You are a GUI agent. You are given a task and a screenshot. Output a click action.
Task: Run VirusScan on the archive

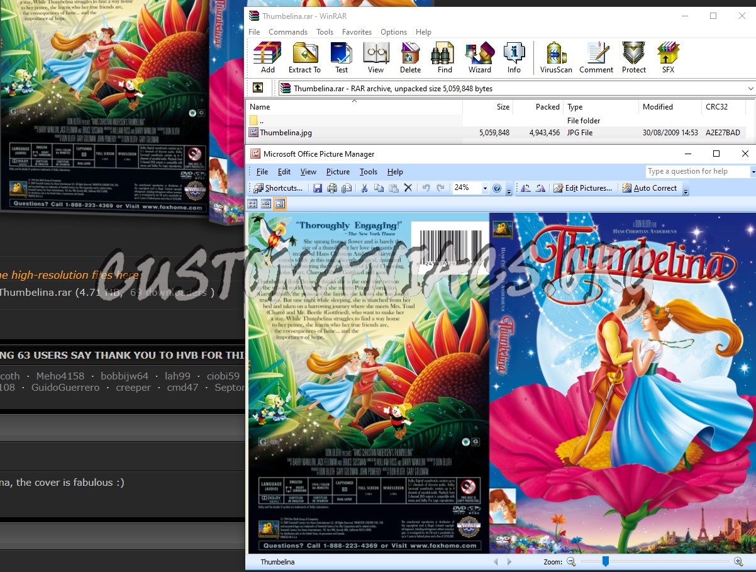pos(556,58)
